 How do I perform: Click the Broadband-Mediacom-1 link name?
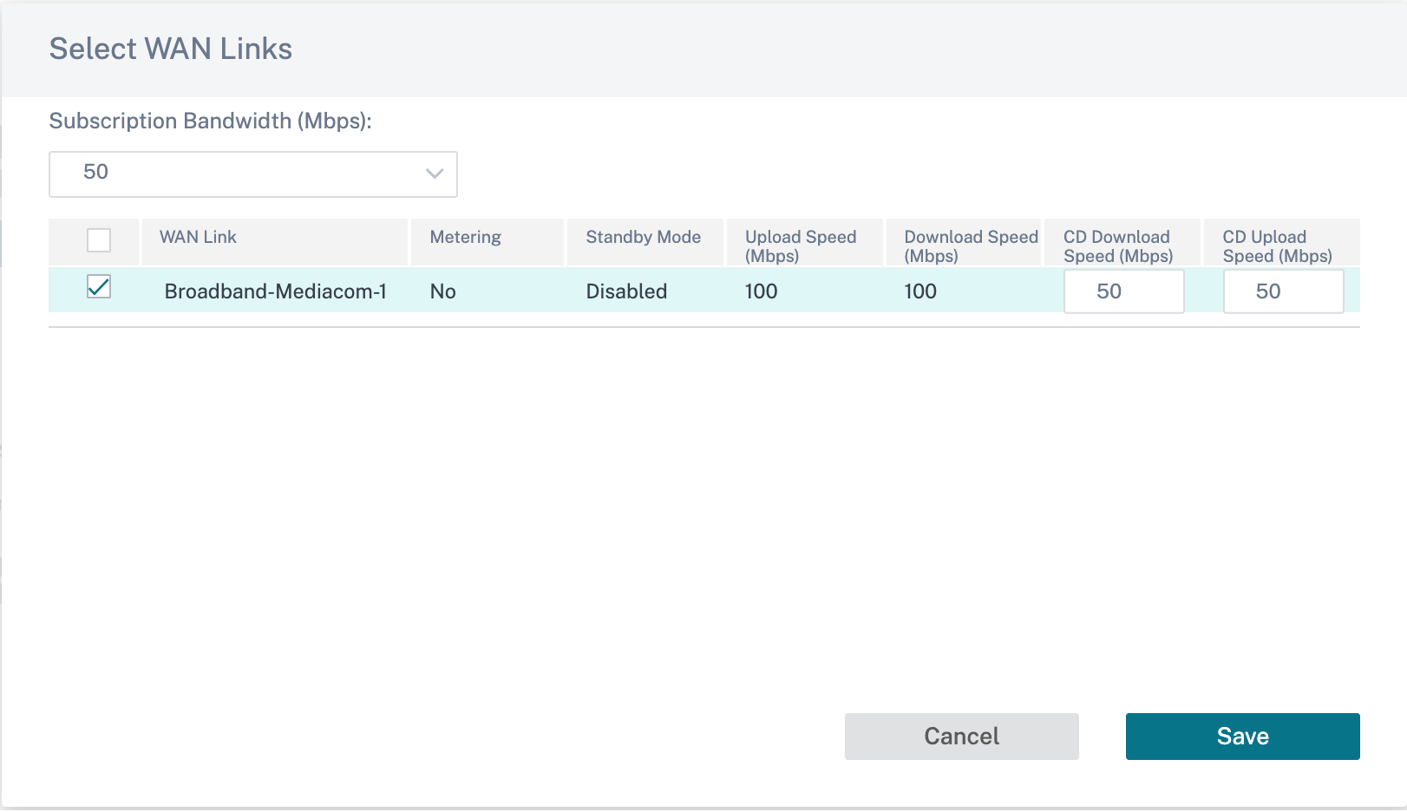tap(275, 291)
